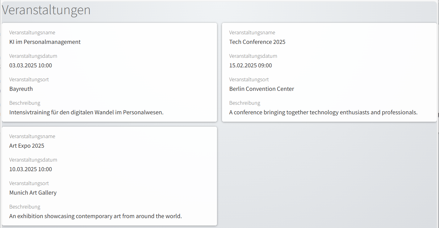This screenshot has height=228, width=439.
Task: Click the event name KI im Personalmanagement
Action: coord(45,42)
